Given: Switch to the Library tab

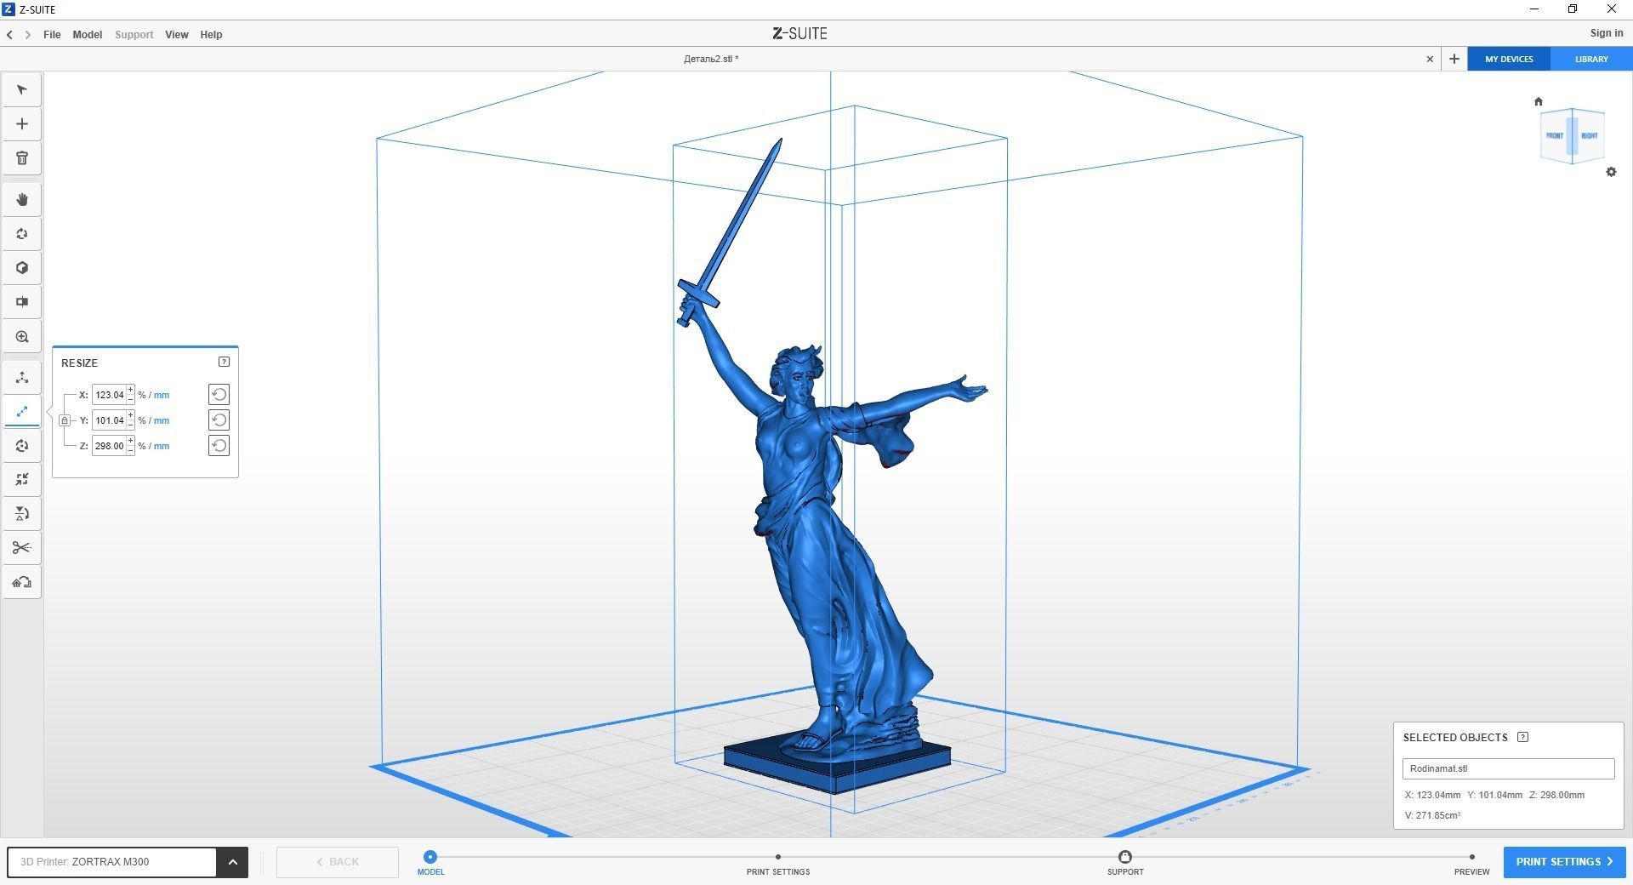Looking at the screenshot, I should click(1591, 60).
